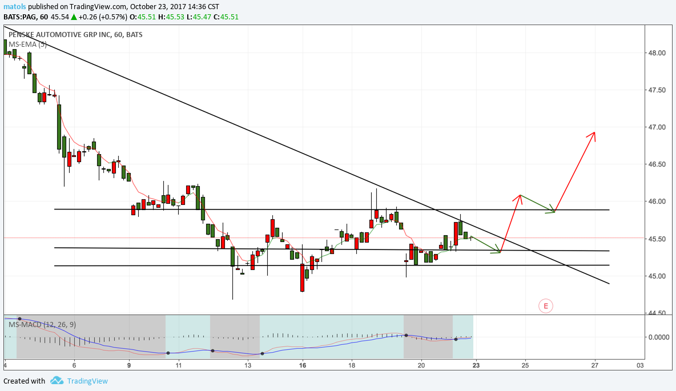Click the C:45.51 close price value

click(x=226, y=17)
